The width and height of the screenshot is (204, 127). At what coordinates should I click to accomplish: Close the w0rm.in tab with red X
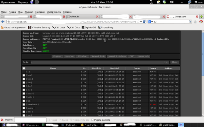pyautogui.click(x=97, y=17)
